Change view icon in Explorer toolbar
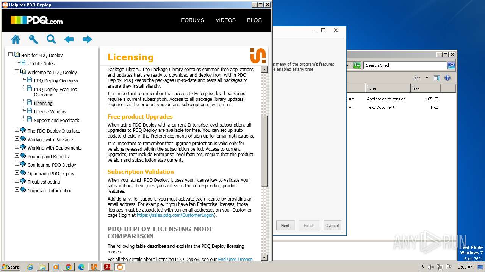 [x=418, y=78]
